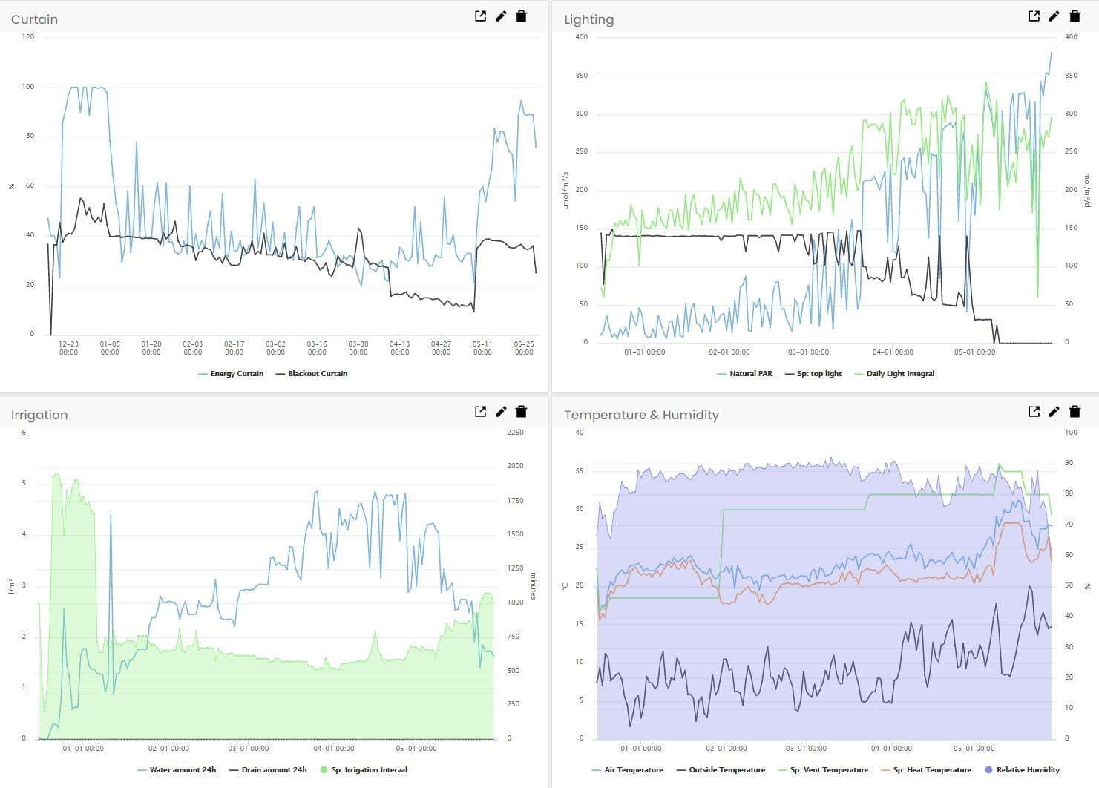Edit the Lighting chart
The width and height of the screenshot is (1099, 788).
(1054, 16)
